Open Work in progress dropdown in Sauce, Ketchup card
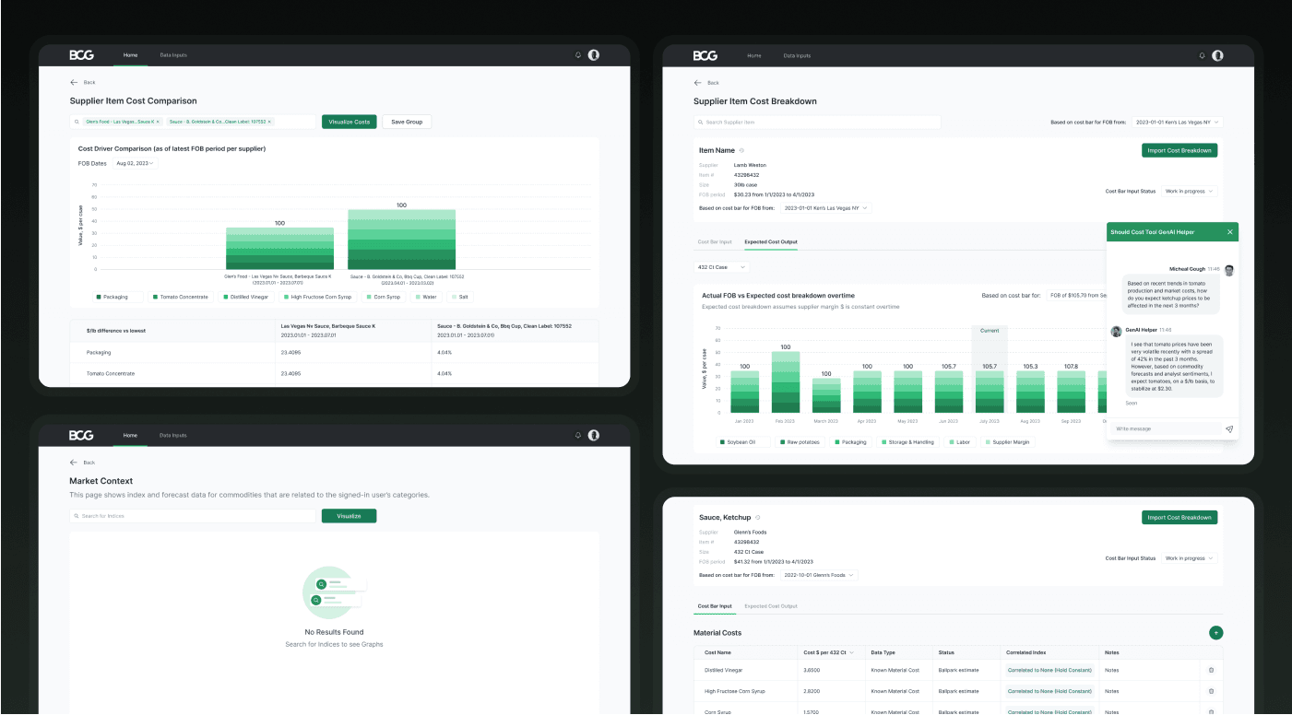The height and width of the screenshot is (715, 1292). click(1190, 558)
